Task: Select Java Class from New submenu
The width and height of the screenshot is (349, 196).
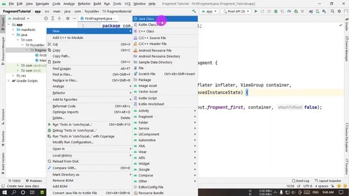Action: tap(165, 19)
